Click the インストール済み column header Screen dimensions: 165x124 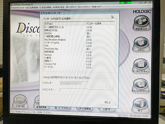(x=98, y=24)
